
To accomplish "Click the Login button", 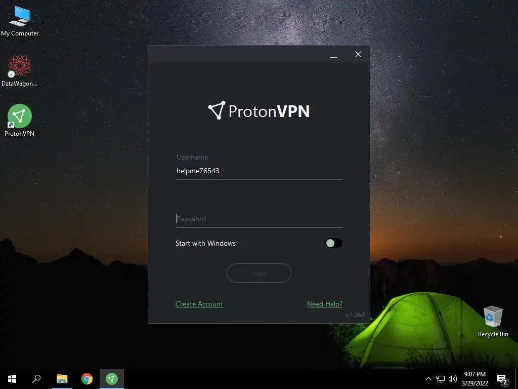I will tap(258, 273).
